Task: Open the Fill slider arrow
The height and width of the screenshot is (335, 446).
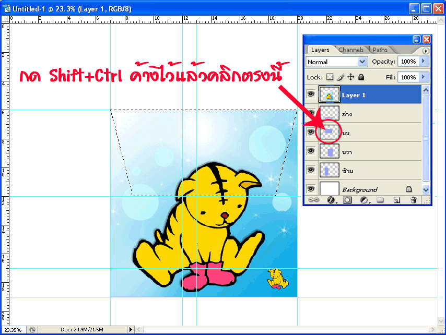Action: click(423, 77)
